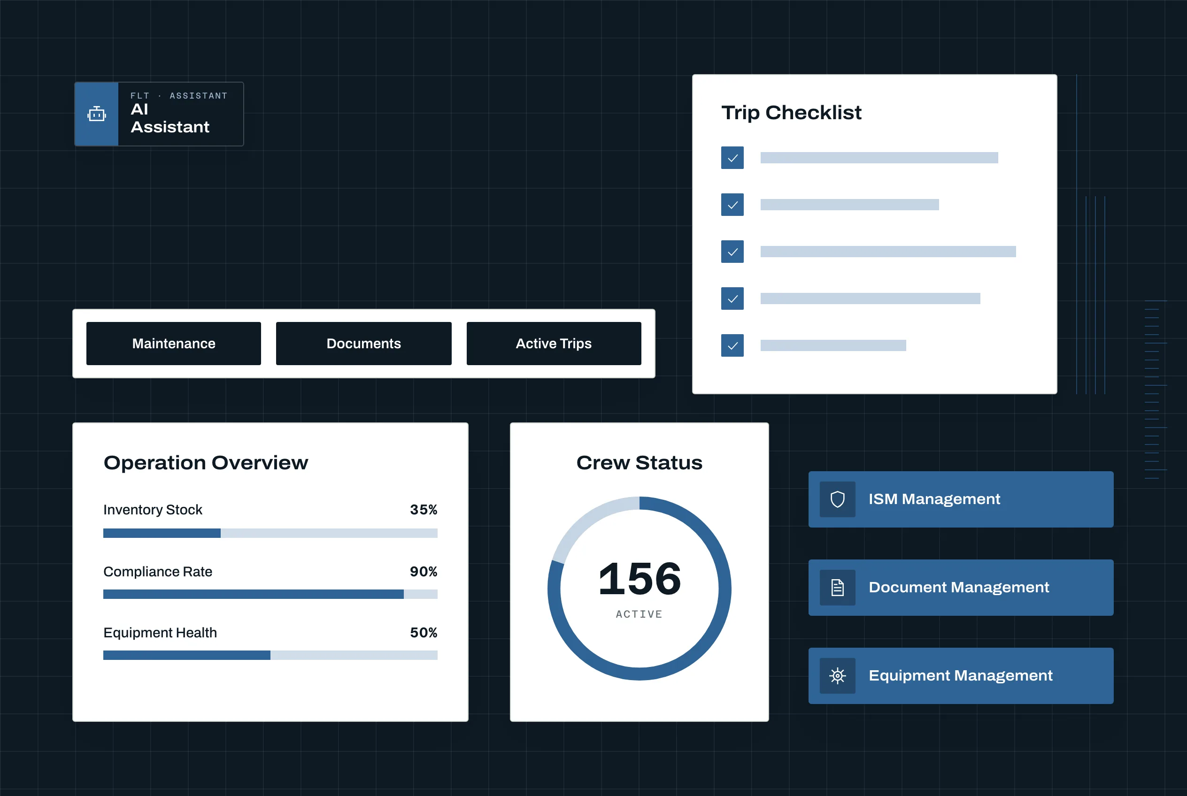The width and height of the screenshot is (1187, 796).
Task: Click the Compliance Rate label
Action: coord(157,572)
